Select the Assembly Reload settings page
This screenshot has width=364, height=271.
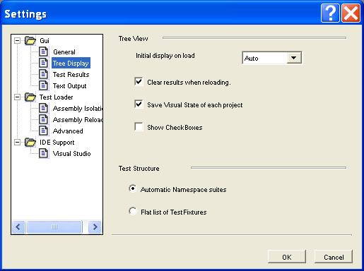click(x=78, y=119)
